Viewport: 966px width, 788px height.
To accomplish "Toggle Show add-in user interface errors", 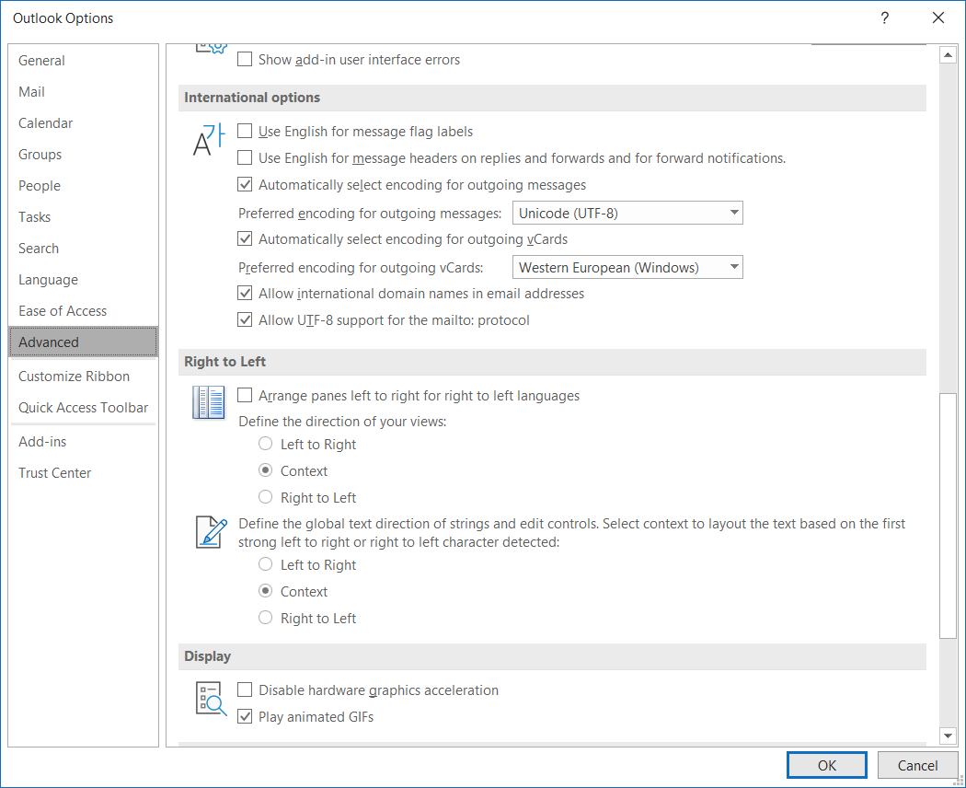I will coord(245,60).
